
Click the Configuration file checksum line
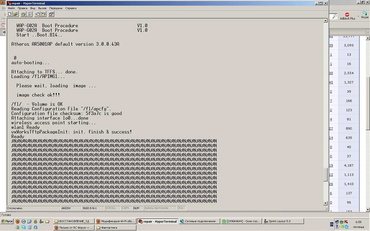point(66,113)
